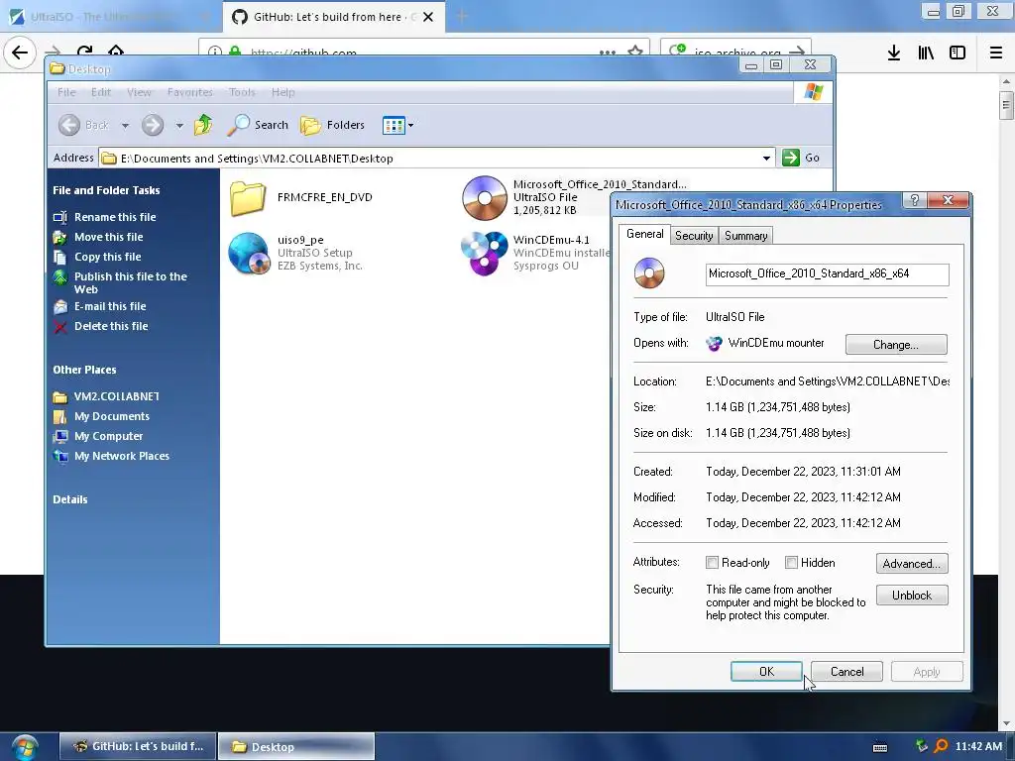Click the ? help button in Properties title bar
This screenshot has height=761, width=1015.
coord(915,200)
